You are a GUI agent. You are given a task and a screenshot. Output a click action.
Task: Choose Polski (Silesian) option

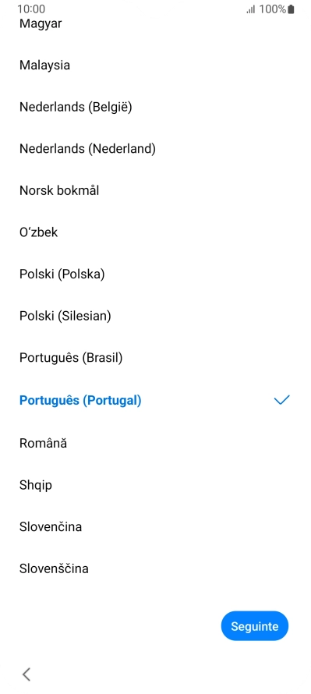point(155,316)
